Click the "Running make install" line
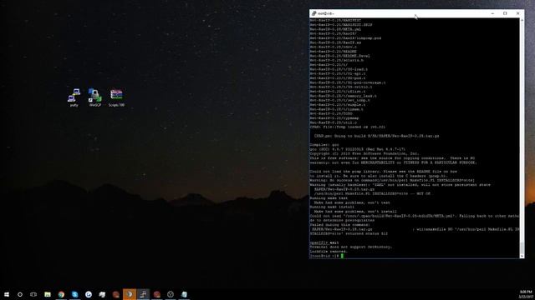 [332, 207]
